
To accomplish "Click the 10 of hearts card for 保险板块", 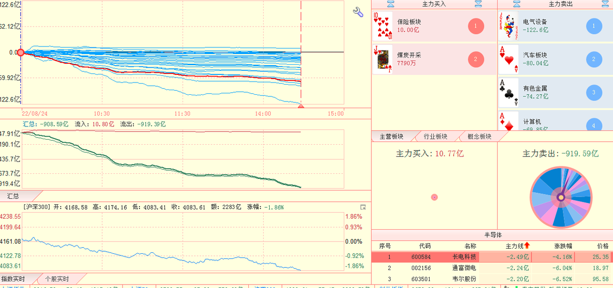I will (382, 26).
